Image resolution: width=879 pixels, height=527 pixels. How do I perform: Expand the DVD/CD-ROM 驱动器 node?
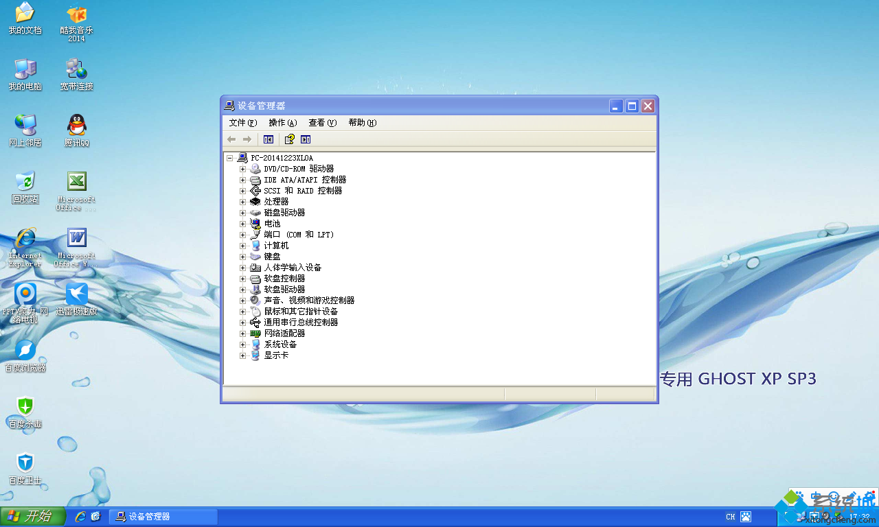point(242,169)
